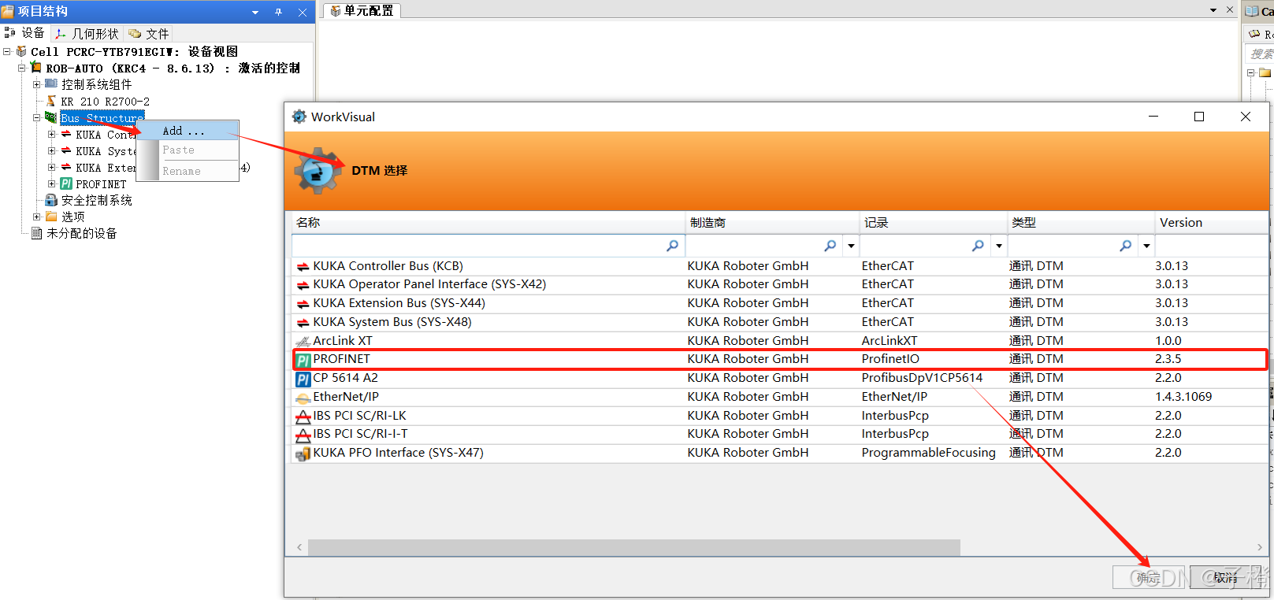
Task: Sort the list by the 名称 column header
Action: pos(488,222)
